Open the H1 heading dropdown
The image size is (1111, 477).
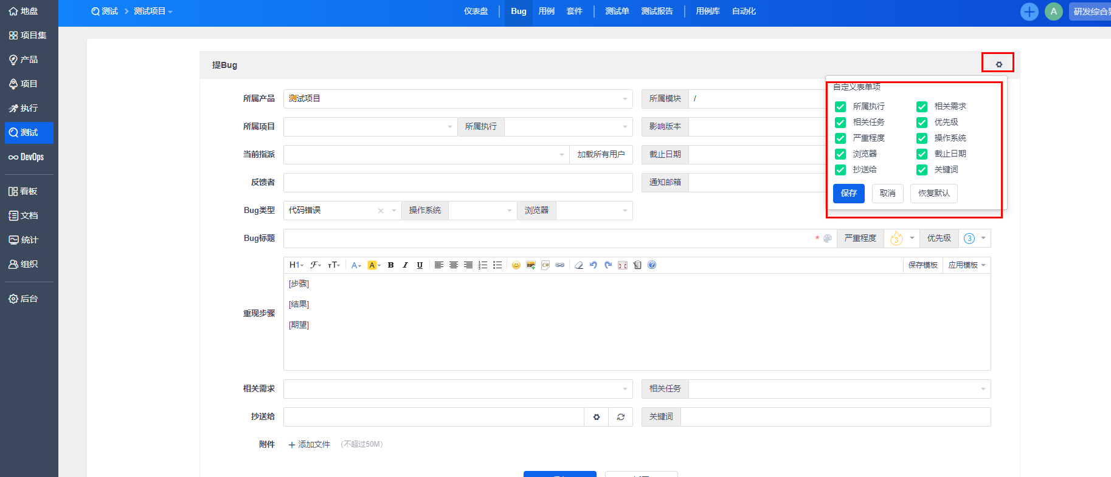click(296, 265)
